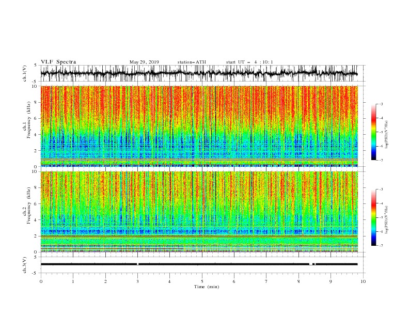Click the "ch.1 Frequency (kHz)" axis label
The height and width of the screenshot is (316, 409).
pyautogui.click(x=27, y=120)
